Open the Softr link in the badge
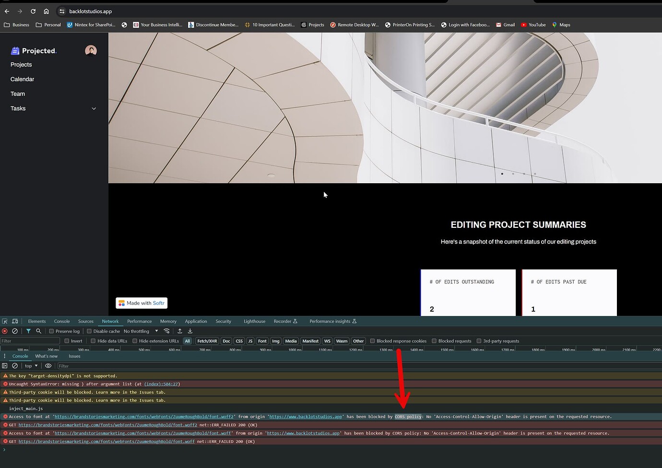Screen dimensions: 662x468 click(160, 303)
